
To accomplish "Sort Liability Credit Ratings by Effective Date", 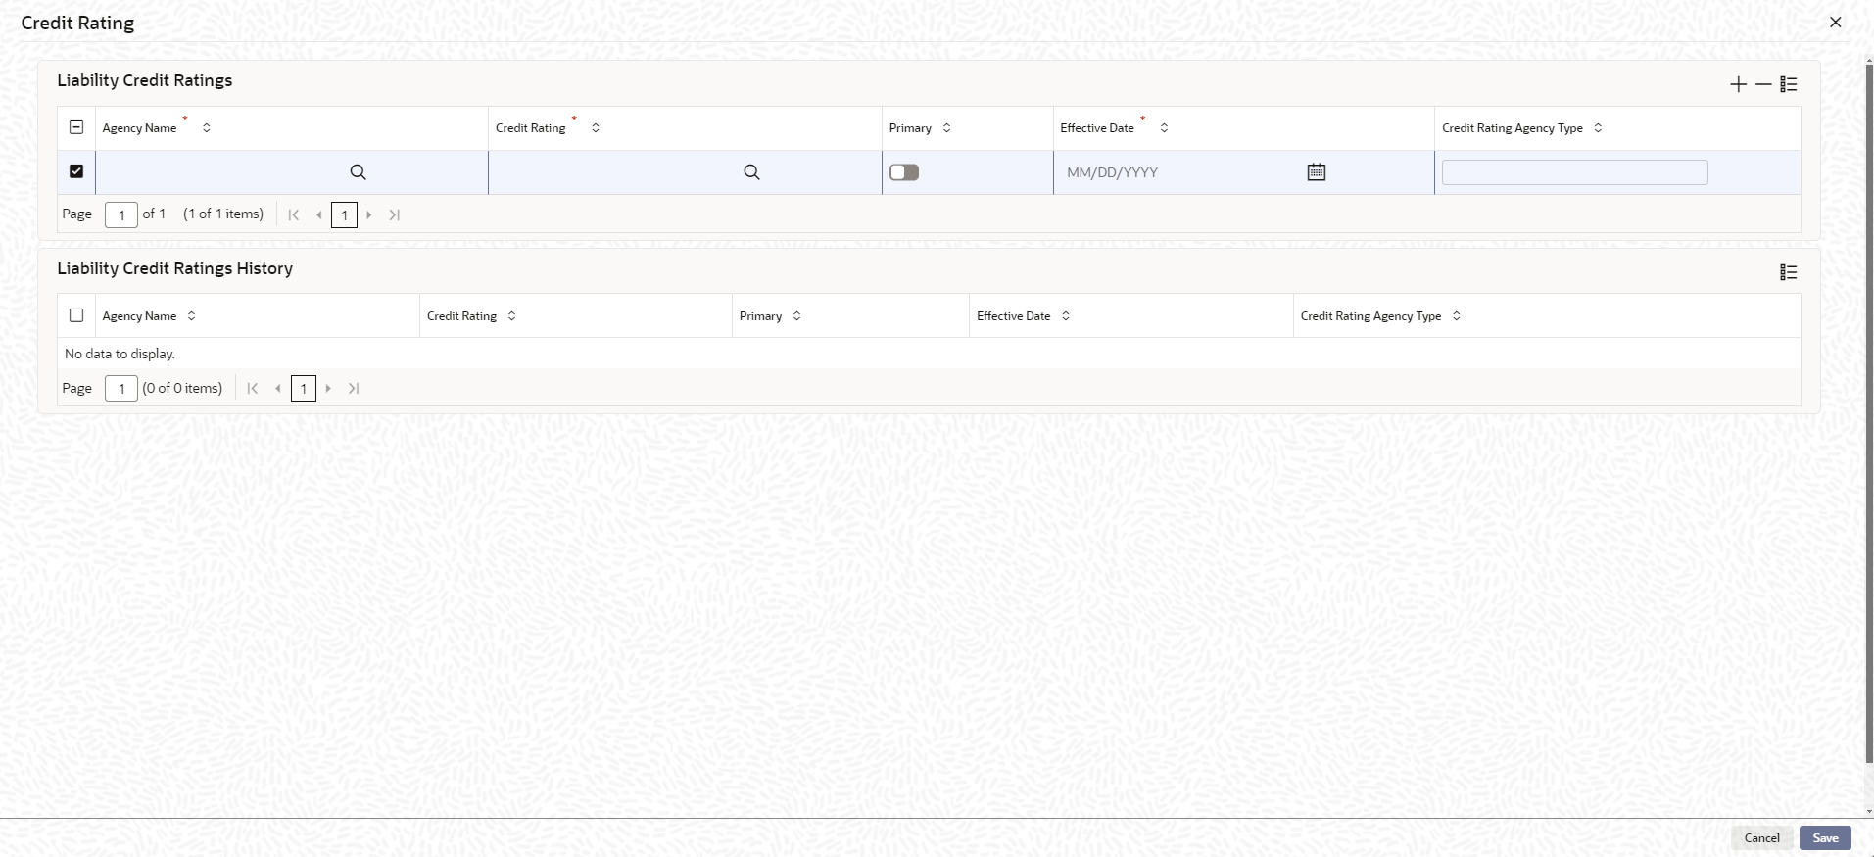I will pos(1164,128).
